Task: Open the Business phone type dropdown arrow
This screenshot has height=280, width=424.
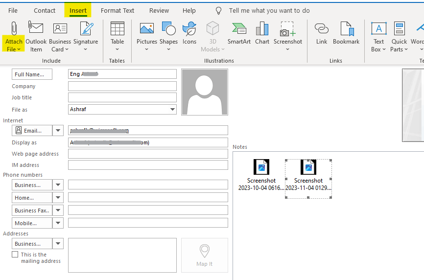Action: click(58, 185)
